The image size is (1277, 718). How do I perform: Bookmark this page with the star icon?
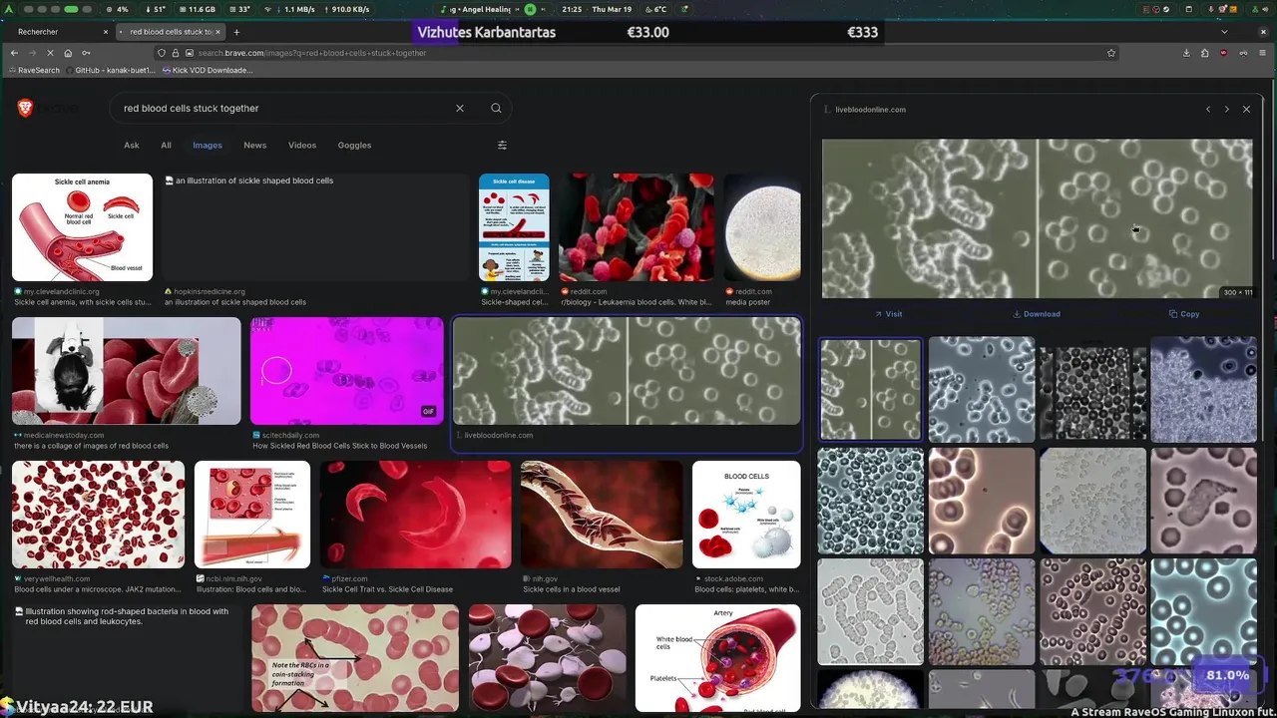pos(1111,53)
